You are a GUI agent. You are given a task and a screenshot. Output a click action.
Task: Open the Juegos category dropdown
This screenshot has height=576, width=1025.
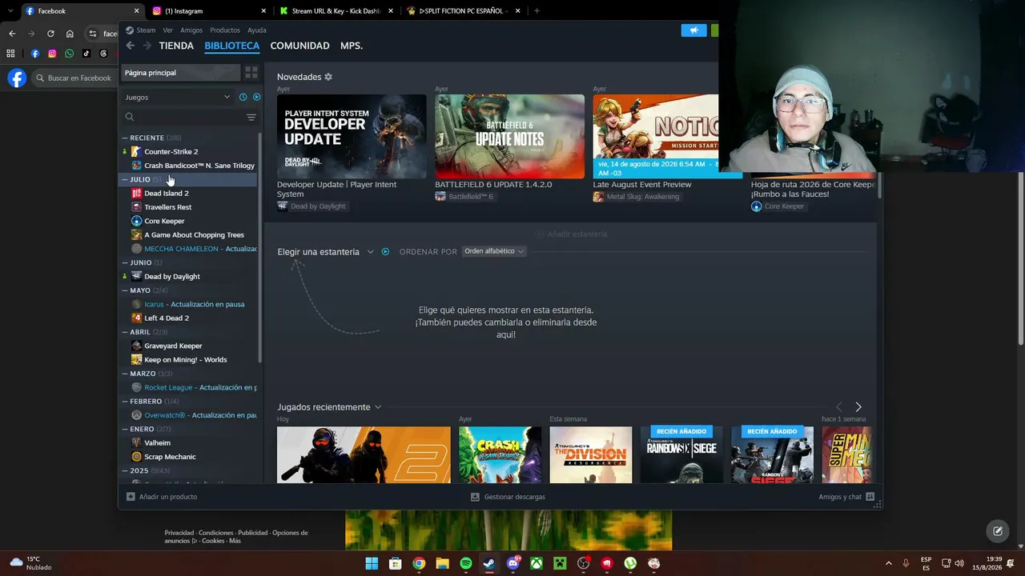[178, 97]
